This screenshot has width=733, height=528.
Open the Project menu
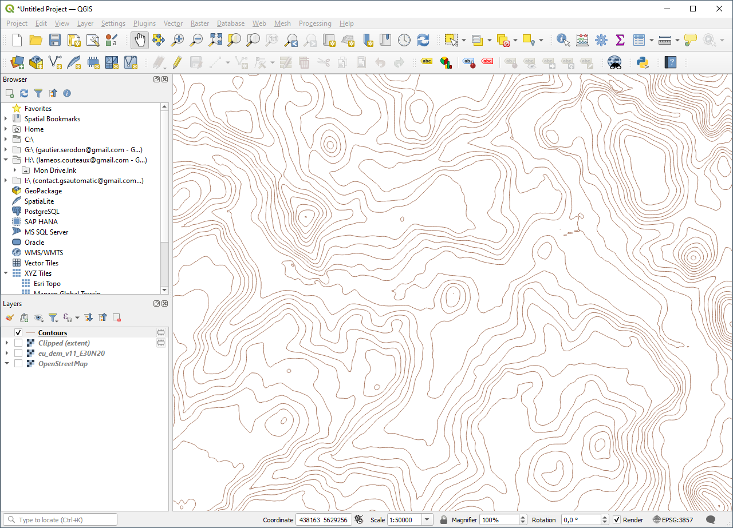(17, 23)
